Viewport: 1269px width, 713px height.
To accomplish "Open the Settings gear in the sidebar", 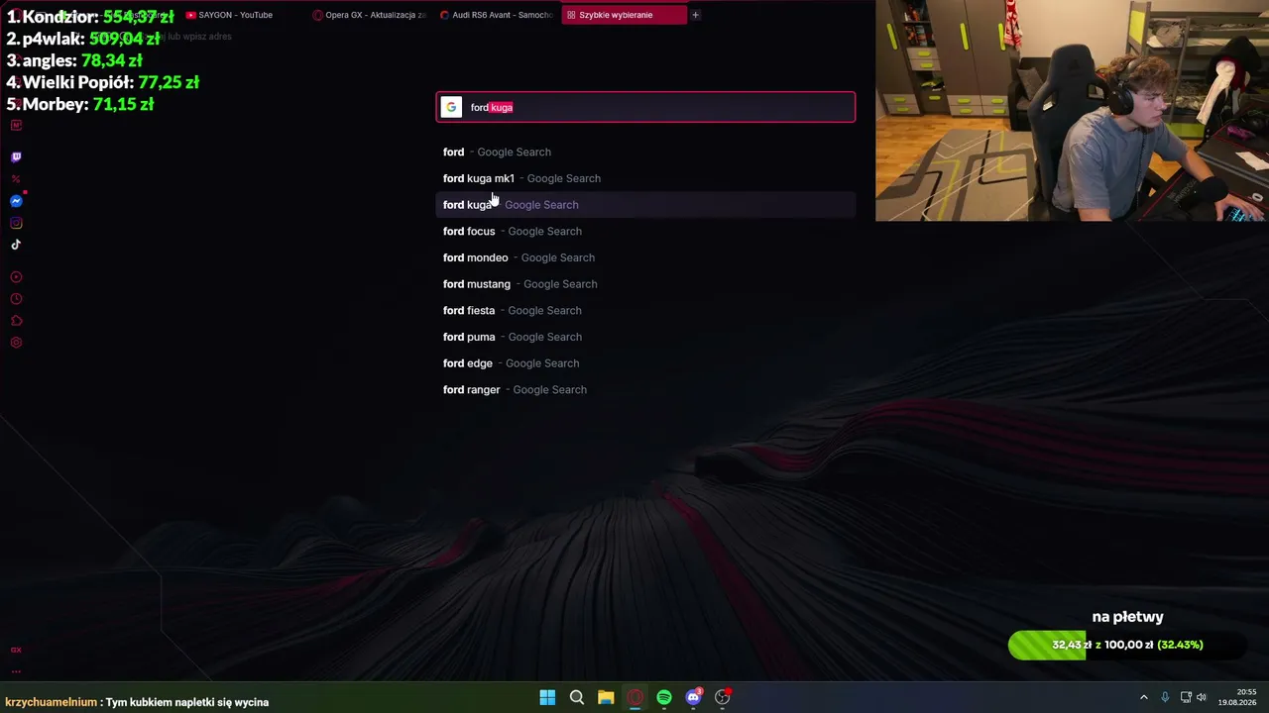I will pos(16,343).
